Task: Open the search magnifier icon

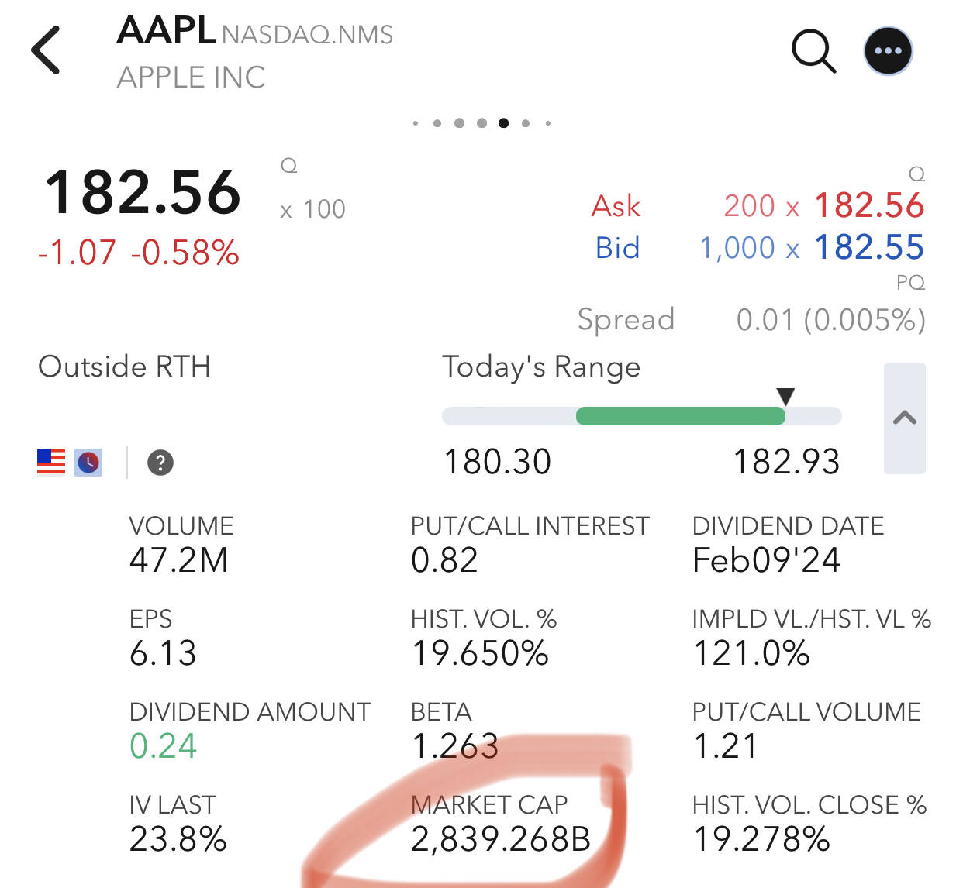Action: [x=813, y=51]
